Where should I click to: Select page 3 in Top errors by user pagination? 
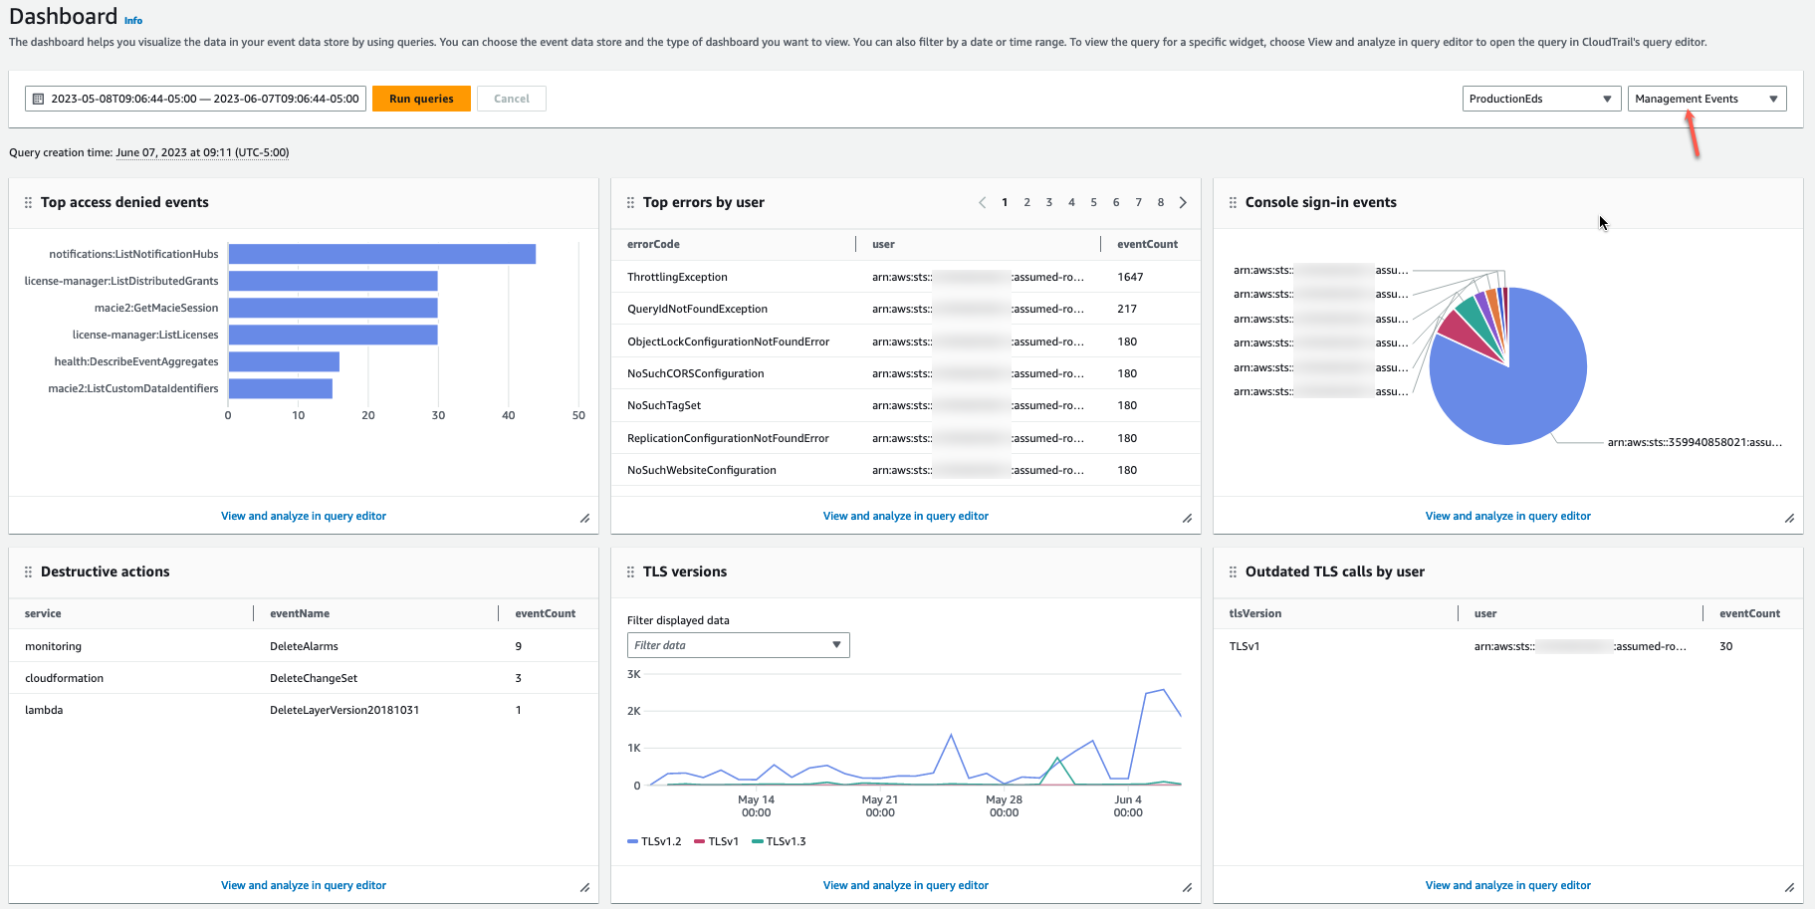tap(1048, 202)
